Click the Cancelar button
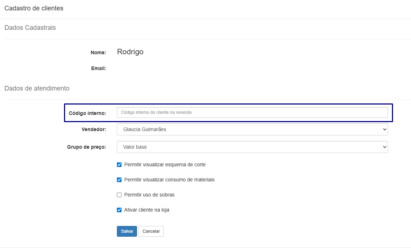The height and width of the screenshot is (250, 411). pyautogui.click(x=151, y=231)
